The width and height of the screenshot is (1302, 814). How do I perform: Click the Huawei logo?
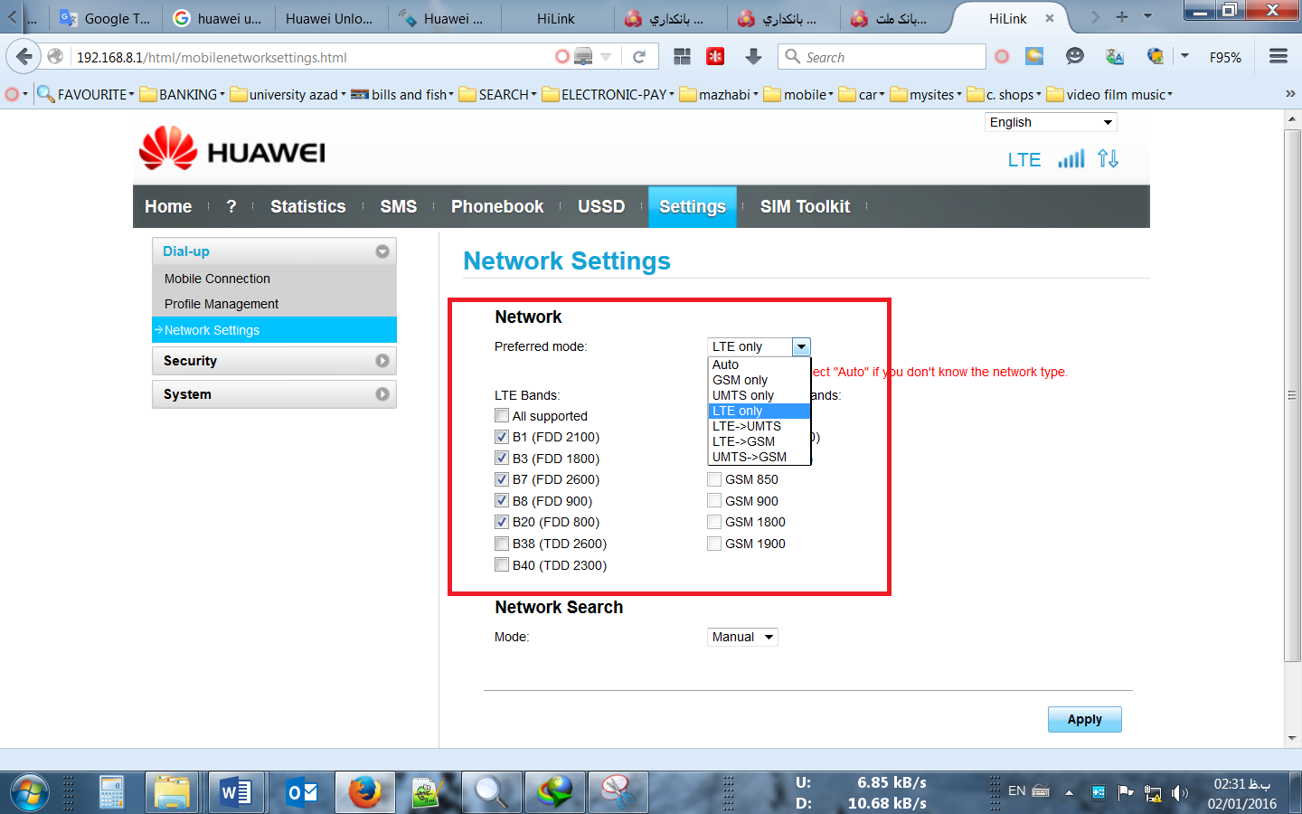(232, 149)
